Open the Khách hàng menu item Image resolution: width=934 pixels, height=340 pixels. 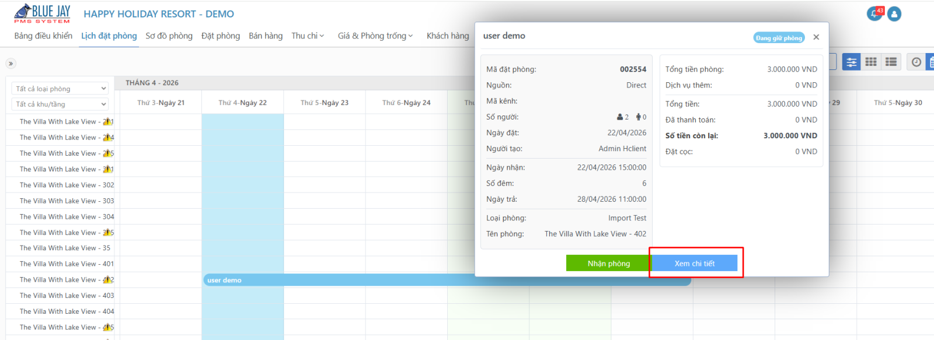(448, 36)
